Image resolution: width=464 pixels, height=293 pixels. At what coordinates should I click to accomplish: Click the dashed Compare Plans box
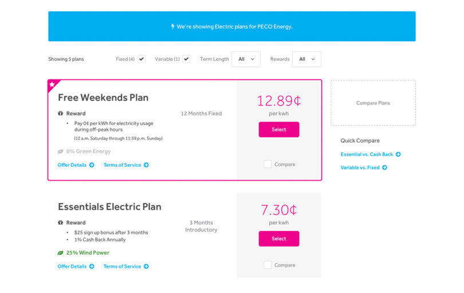pyautogui.click(x=373, y=103)
